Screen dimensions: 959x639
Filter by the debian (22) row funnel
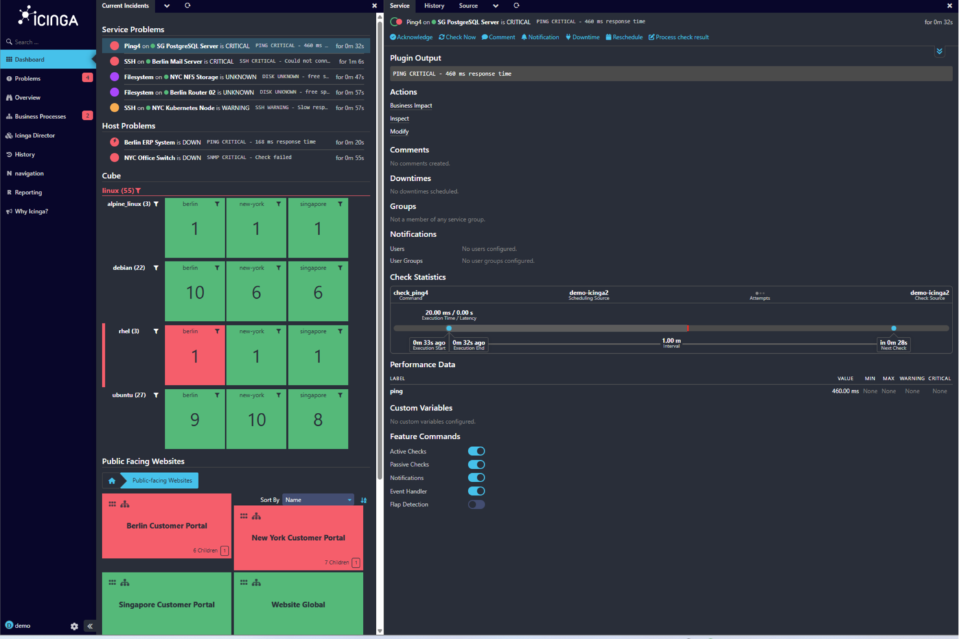point(156,268)
